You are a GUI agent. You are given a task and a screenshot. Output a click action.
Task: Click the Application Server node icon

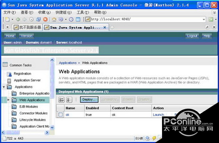(9, 81)
